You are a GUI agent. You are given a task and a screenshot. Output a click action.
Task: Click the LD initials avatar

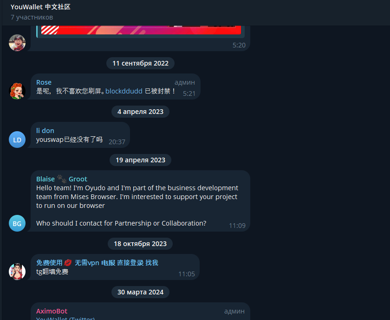17,140
